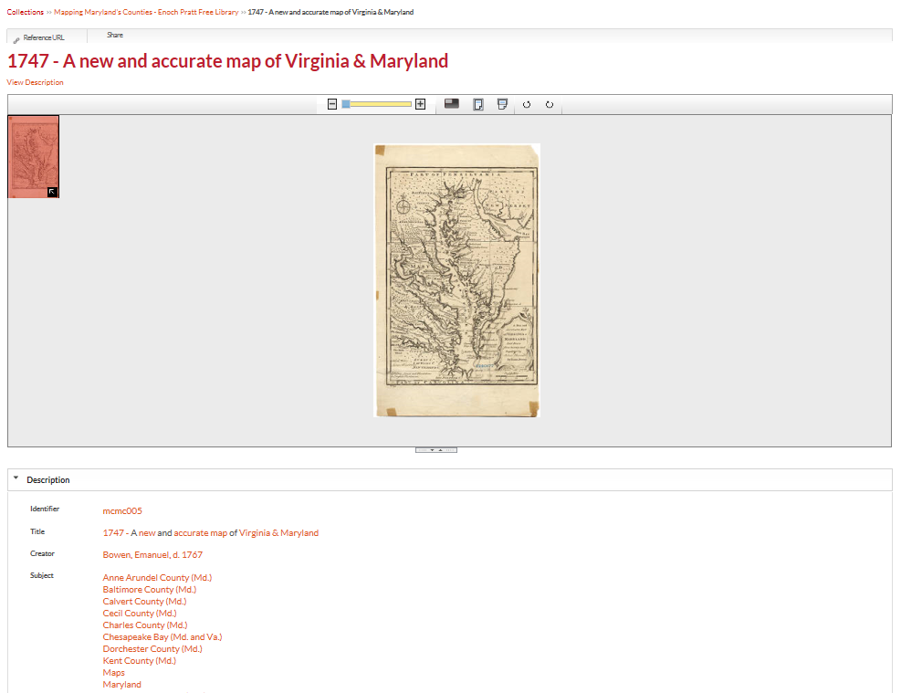Viewport: 901px width, 693px height.
Task: Open the Cecil County (Md.) subject
Action: 140,614
